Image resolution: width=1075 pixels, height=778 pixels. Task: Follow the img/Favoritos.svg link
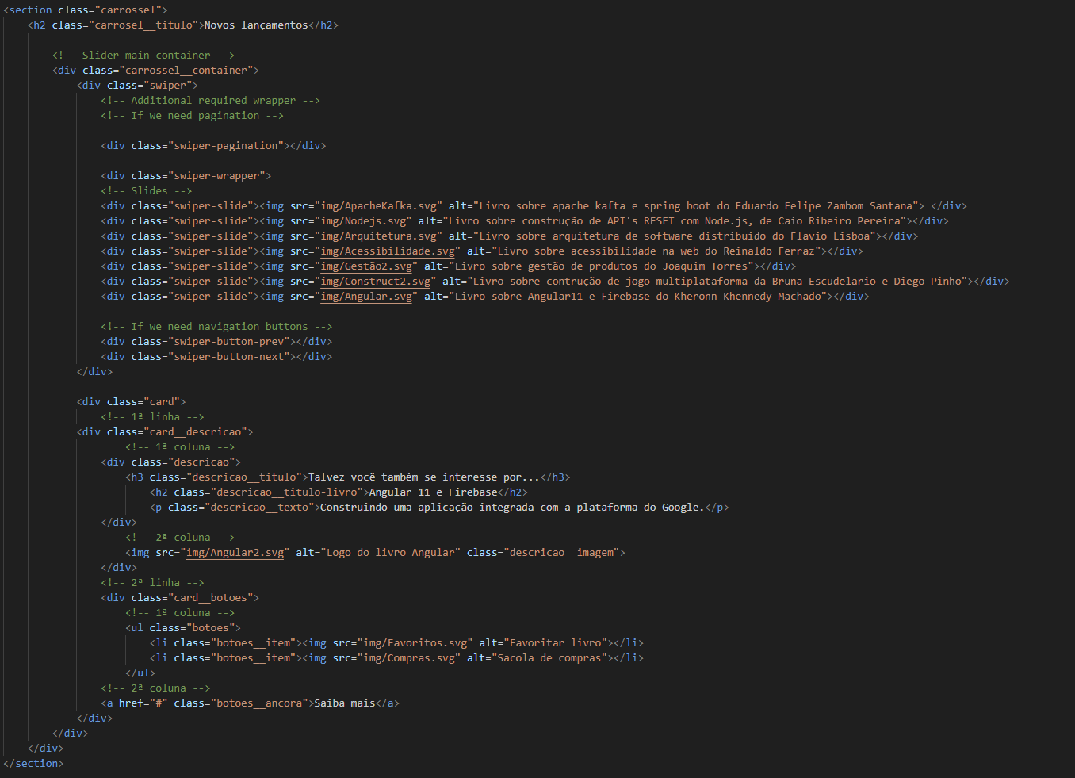click(x=415, y=643)
